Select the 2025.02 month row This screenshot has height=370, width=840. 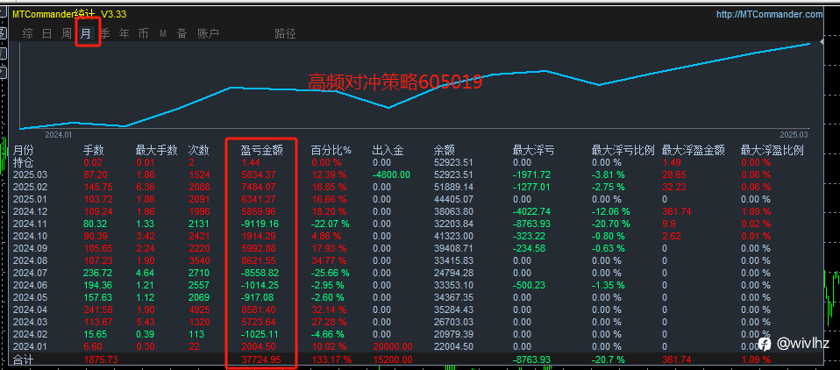click(x=28, y=187)
